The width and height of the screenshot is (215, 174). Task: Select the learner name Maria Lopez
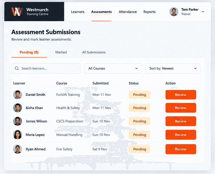click(35, 135)
